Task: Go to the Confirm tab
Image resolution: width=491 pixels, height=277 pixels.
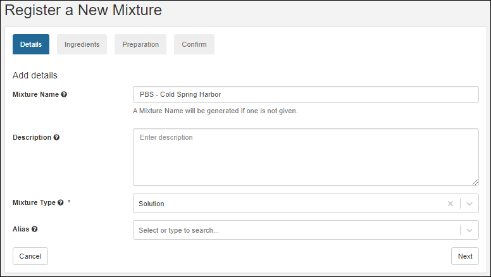Action: tap(194, 44)
